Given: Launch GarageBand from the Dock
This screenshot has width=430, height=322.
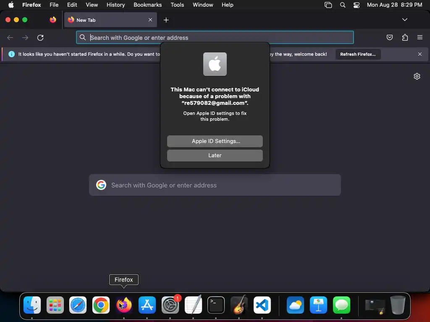Looking at the screenshot, I should coord(239,305).
